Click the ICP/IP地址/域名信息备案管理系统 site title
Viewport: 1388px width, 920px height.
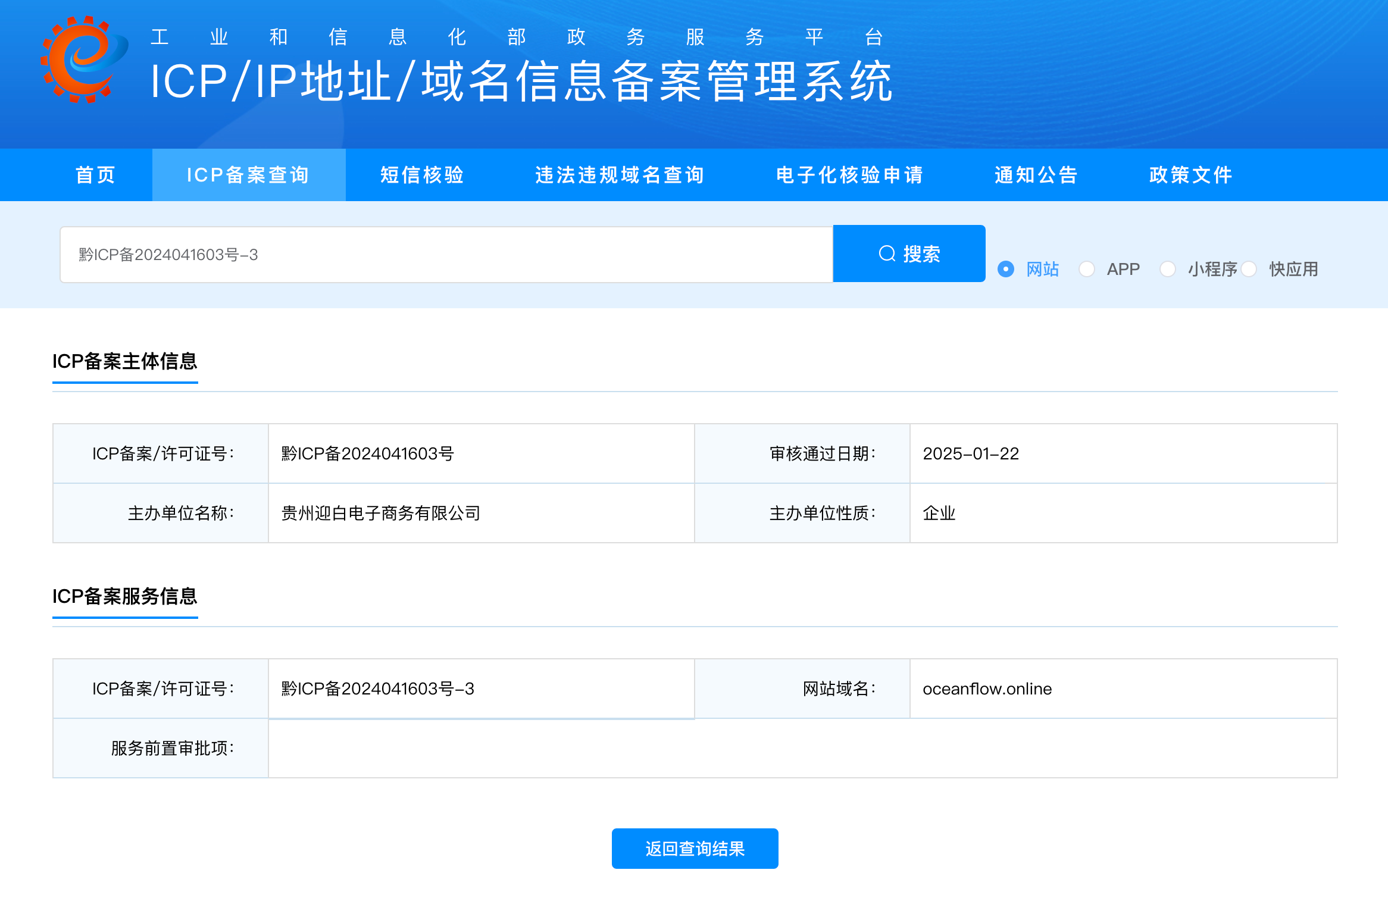tap(521, 82)
